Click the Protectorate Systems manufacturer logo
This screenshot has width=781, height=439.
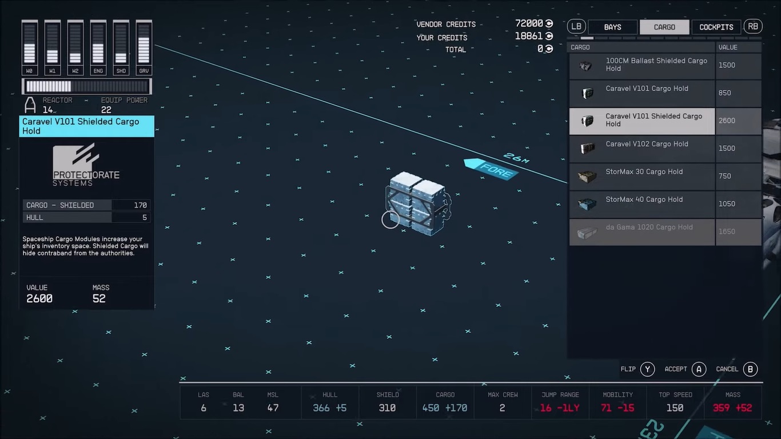86,165
